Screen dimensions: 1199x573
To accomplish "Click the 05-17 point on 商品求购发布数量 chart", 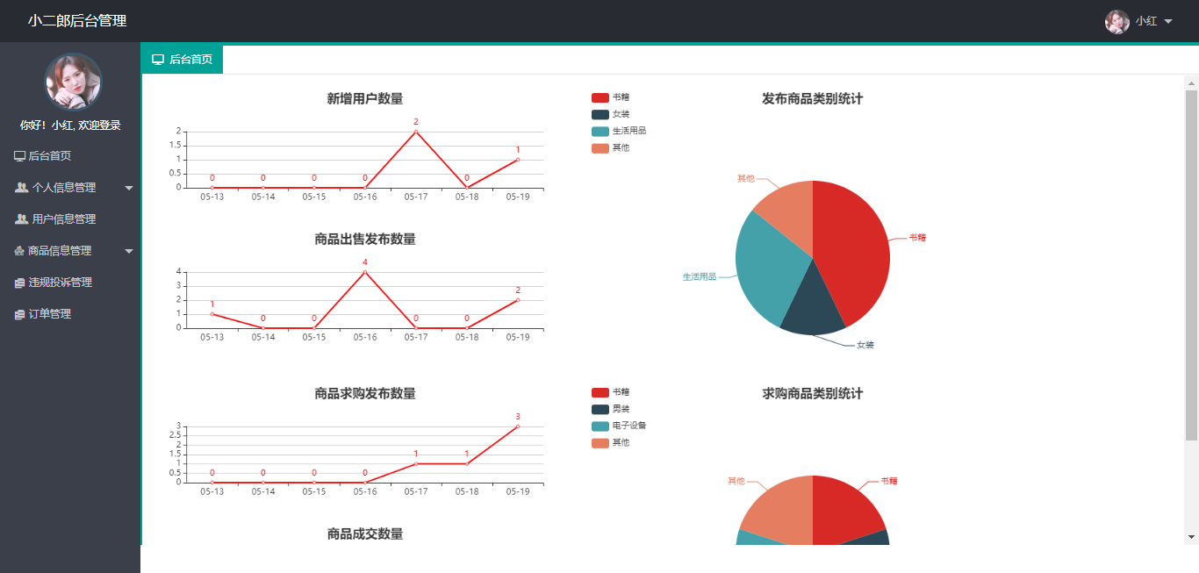I will pyautogui.click(x=416, y=463).
